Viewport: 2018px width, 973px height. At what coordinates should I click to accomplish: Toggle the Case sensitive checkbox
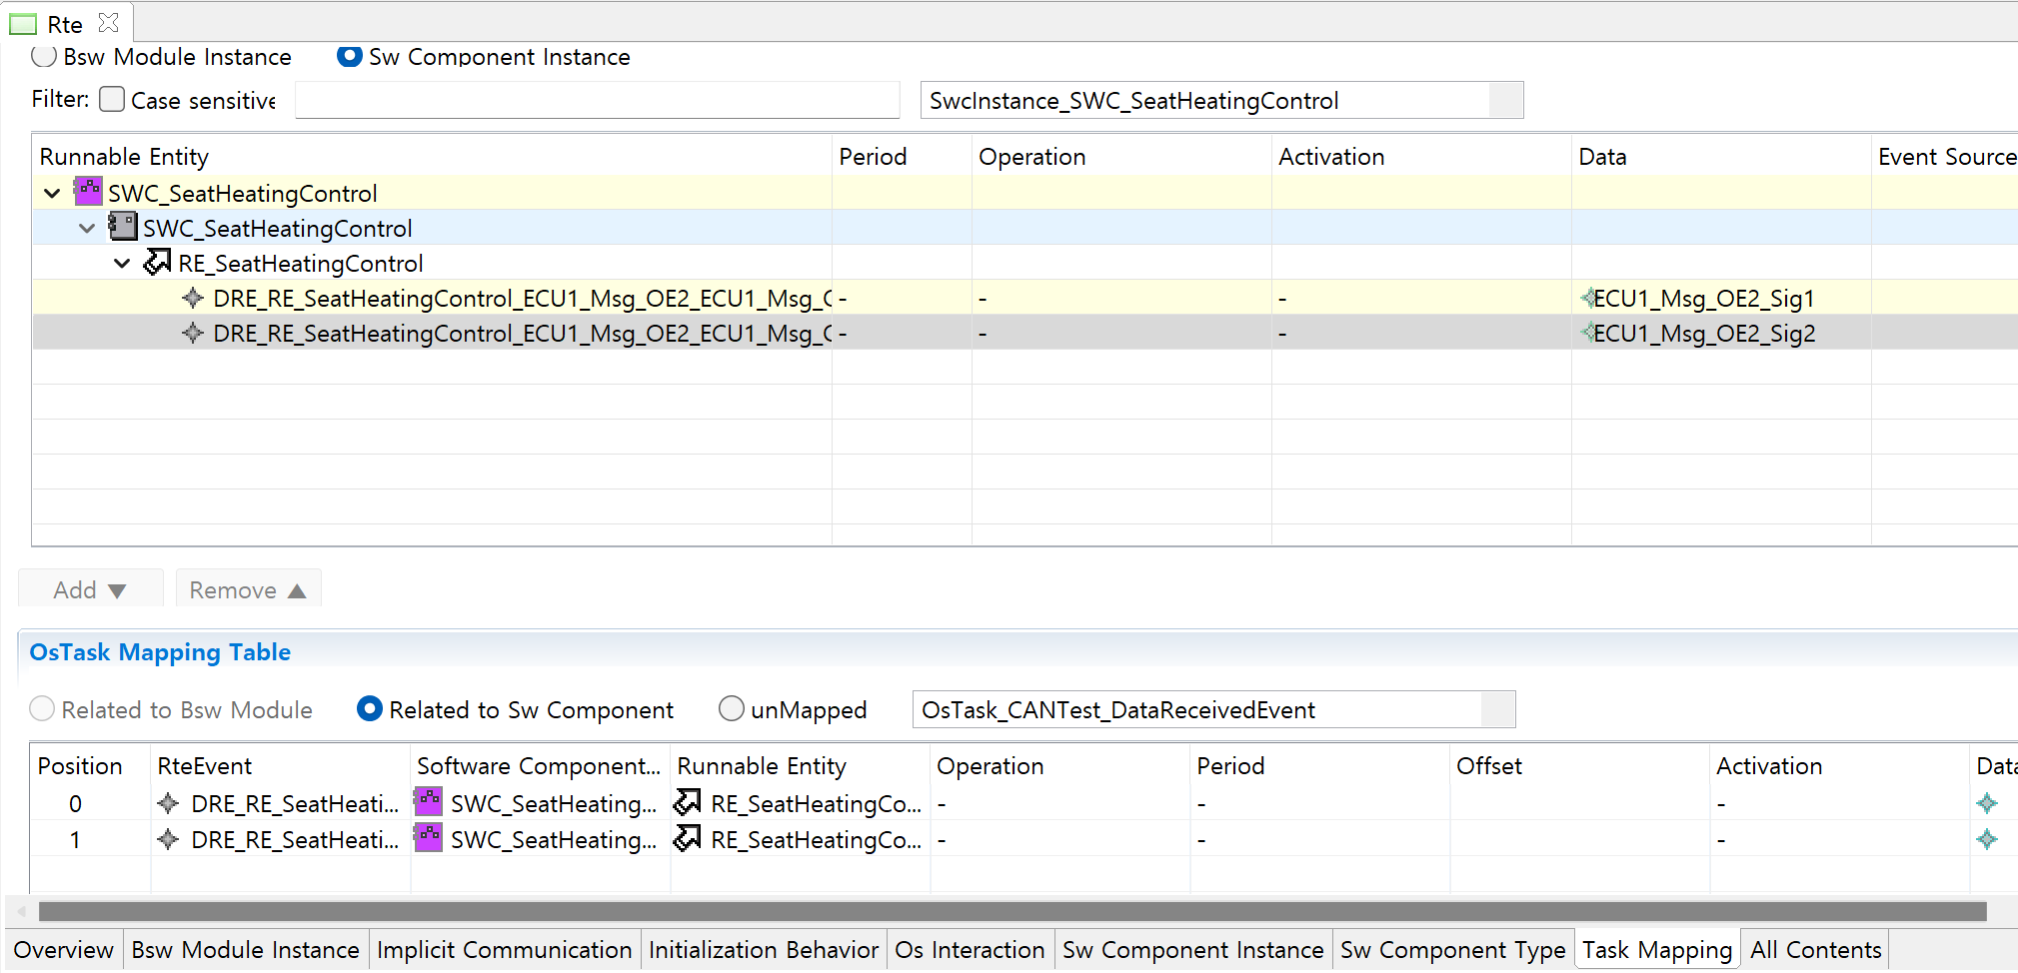click(x=112, y=99)
